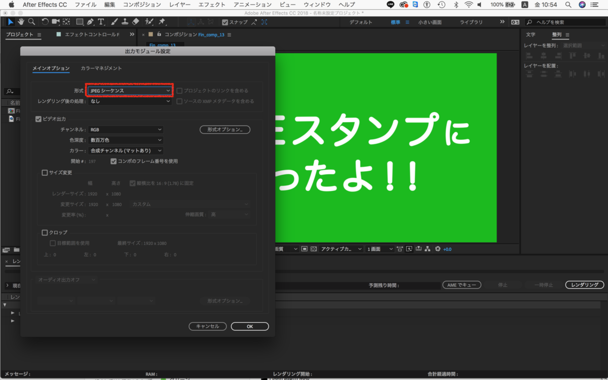Select the Rotation tool

coord(45,22)
